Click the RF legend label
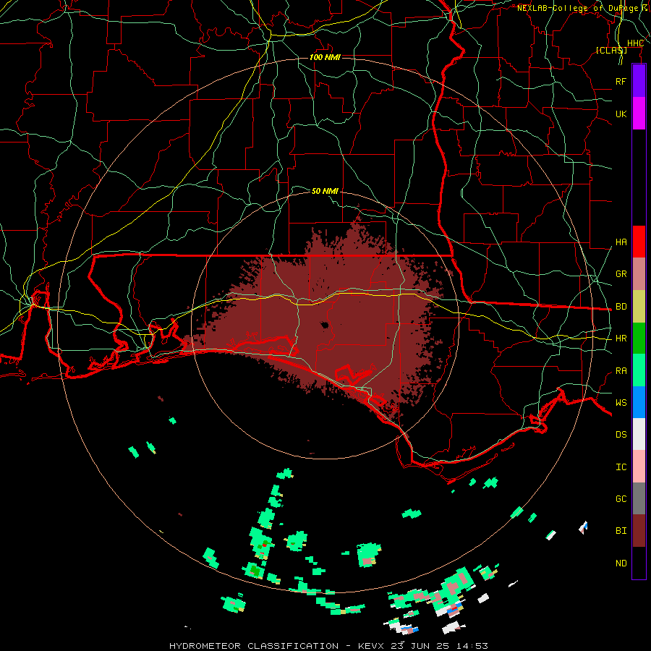Viewport: 651px width, 651px height. pos(621,81)
